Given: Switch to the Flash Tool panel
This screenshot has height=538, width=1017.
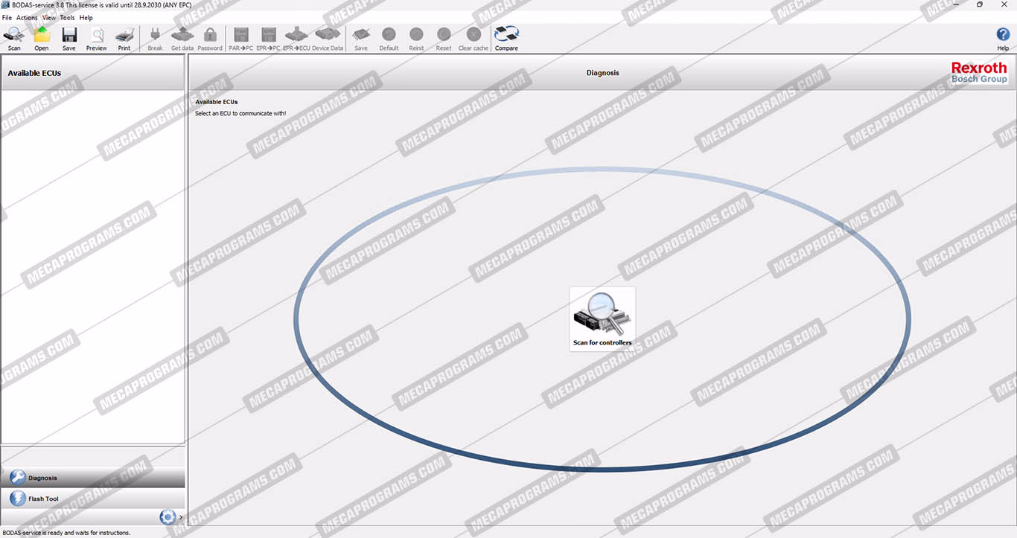Looking at the screenshot, I should [x=93, y=499].
